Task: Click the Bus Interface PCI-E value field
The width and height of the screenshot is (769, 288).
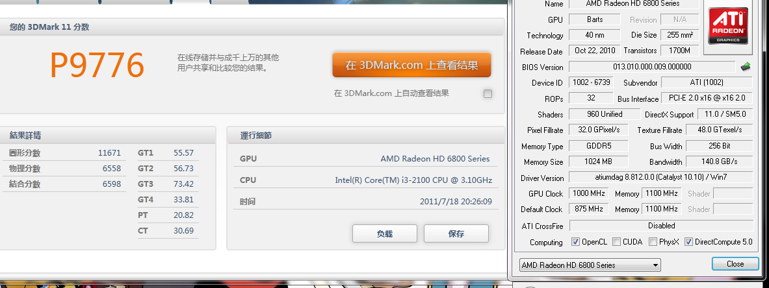Action: [707, 98]
